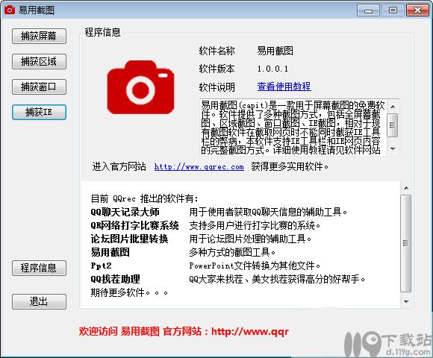Click description box scroll-down arrow
433x358 pixels.
[393, 149]
